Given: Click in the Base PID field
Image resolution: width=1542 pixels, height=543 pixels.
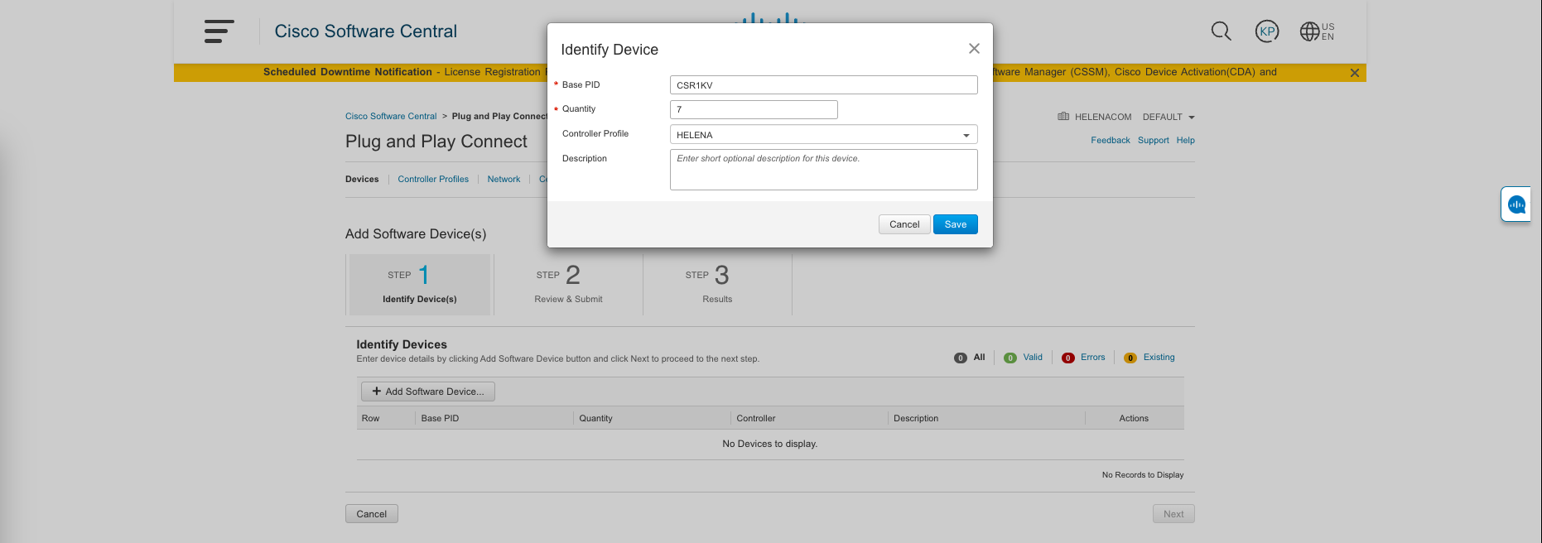Looking at the screenshot, I should [x=822, y=85].
